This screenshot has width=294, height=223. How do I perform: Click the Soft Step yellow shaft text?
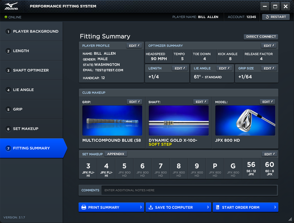[x=160, y=144]
